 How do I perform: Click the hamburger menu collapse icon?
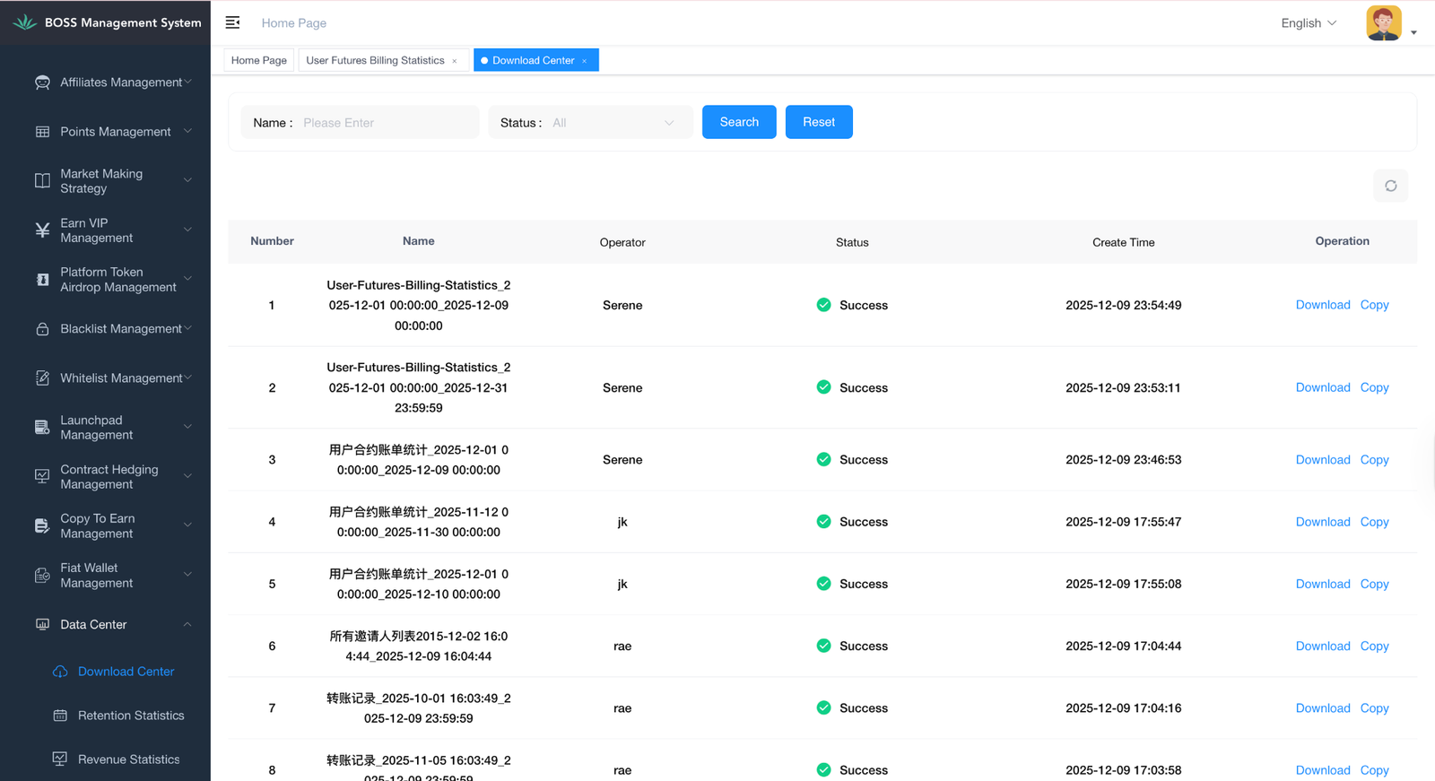point(232,22)
